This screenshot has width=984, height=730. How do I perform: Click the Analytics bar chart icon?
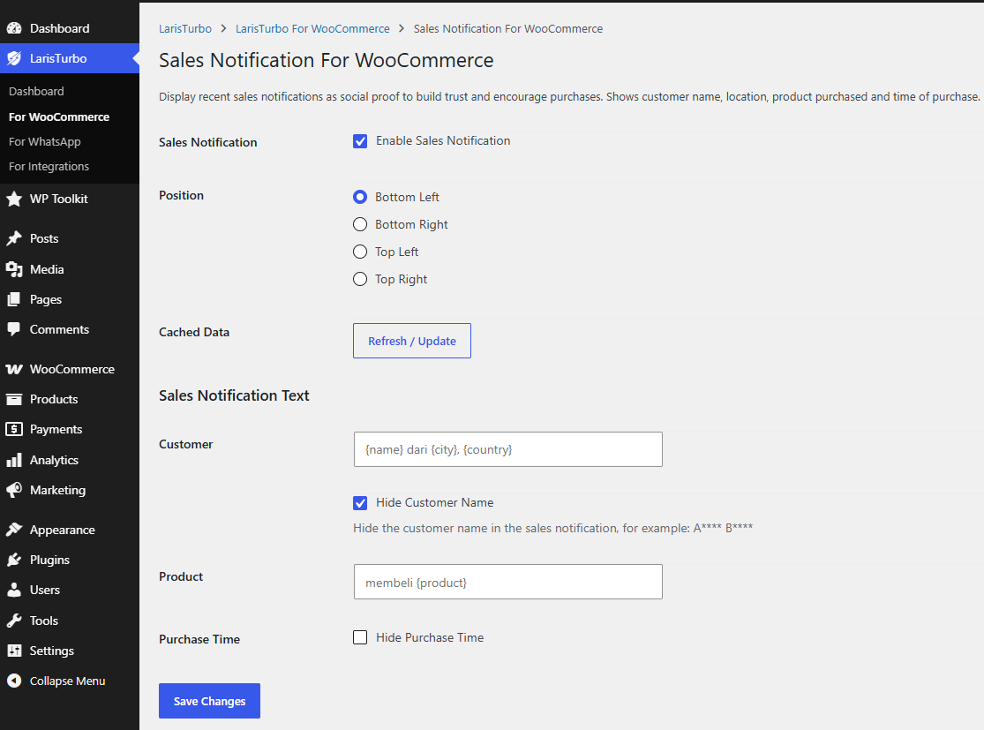[14, 460]
